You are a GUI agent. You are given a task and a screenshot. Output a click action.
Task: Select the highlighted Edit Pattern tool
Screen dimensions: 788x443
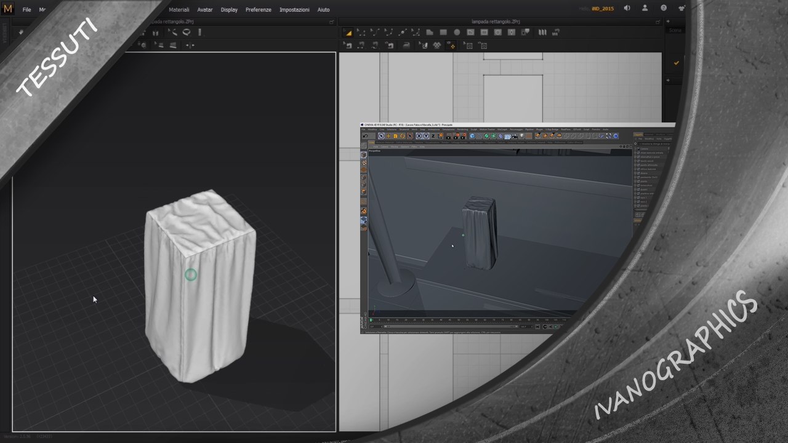[348, 33]
